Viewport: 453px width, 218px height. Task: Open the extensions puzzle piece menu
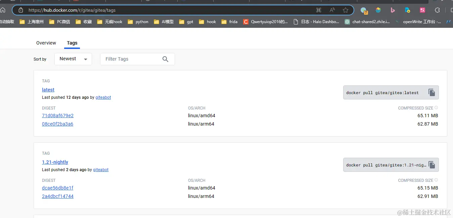pyautogui.click(x=437, y=10)
